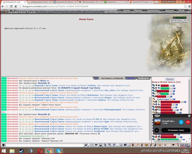
Task: Switch to Чат tab
Action: pos(96,78)
